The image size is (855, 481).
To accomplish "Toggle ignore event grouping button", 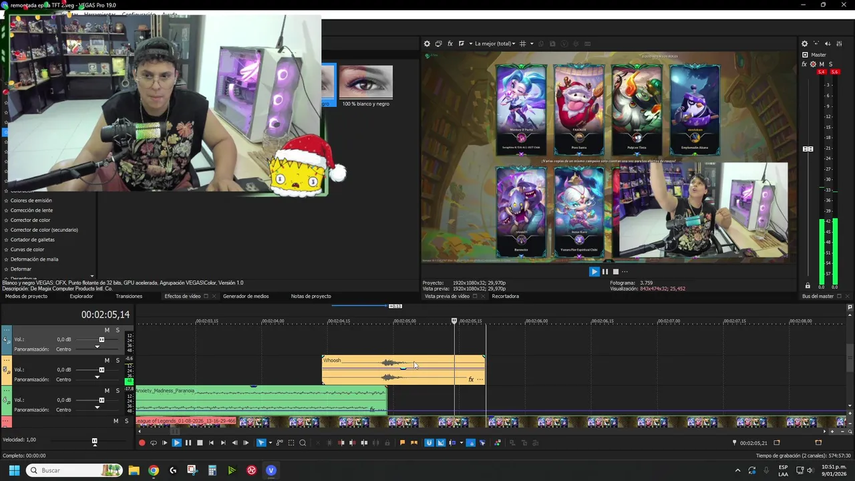I will [482, 442].
